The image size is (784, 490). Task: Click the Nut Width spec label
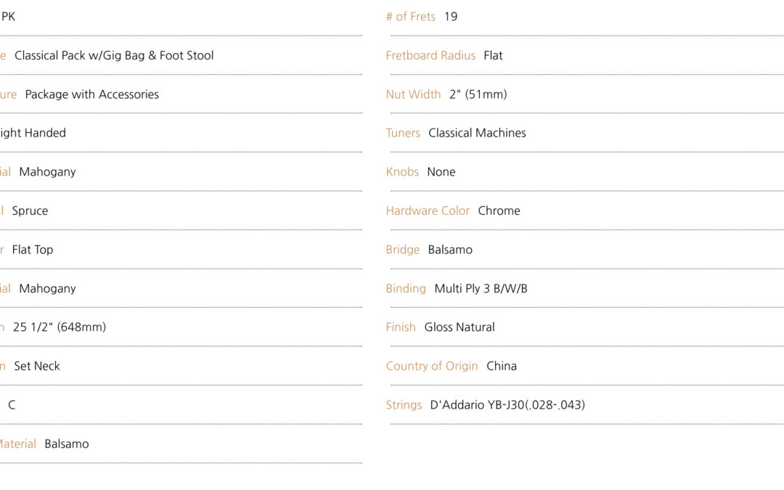tap(413, 94)
